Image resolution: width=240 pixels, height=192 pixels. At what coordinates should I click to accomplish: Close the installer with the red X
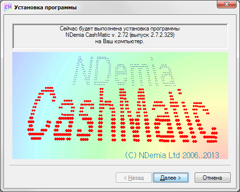227,4
